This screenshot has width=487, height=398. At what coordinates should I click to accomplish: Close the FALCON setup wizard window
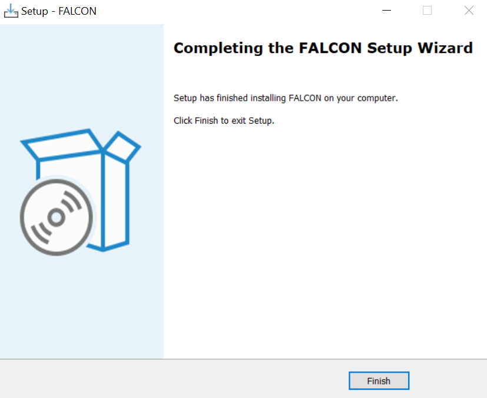point(469,11)
